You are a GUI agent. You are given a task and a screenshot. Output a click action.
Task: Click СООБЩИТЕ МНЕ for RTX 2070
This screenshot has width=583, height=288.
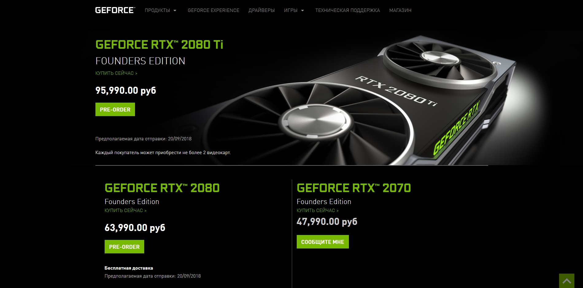pyautogui.click(x=322, y=242)
